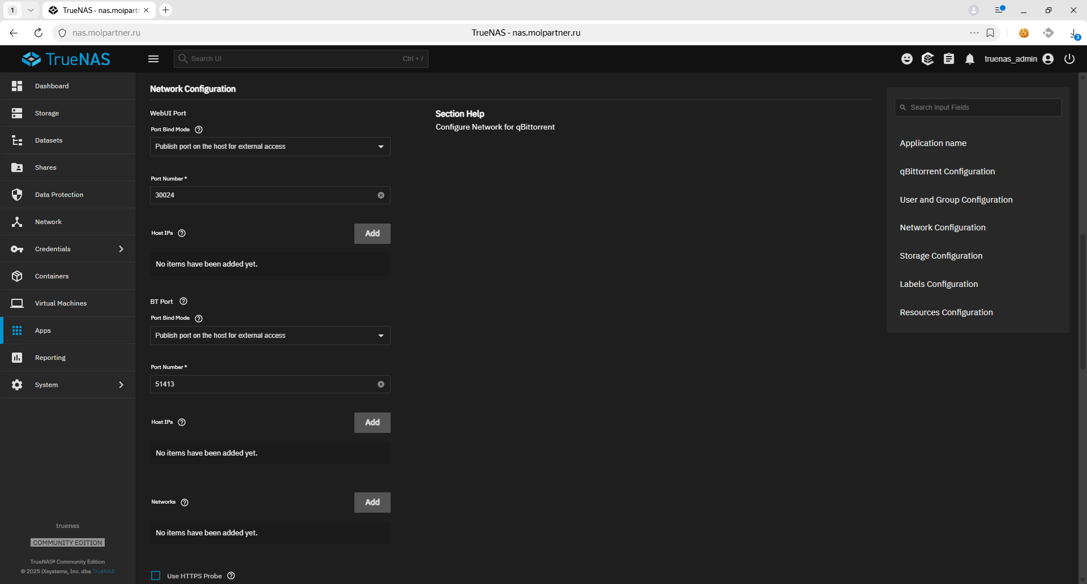Click the feedback smiley face icon
Image resolution: width=1087 pixels, height=584 pixels.
coord(907,59)
